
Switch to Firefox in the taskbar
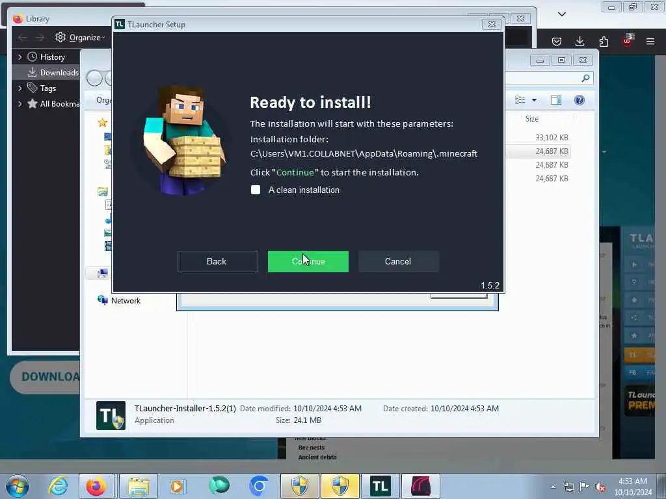(96, 486)
